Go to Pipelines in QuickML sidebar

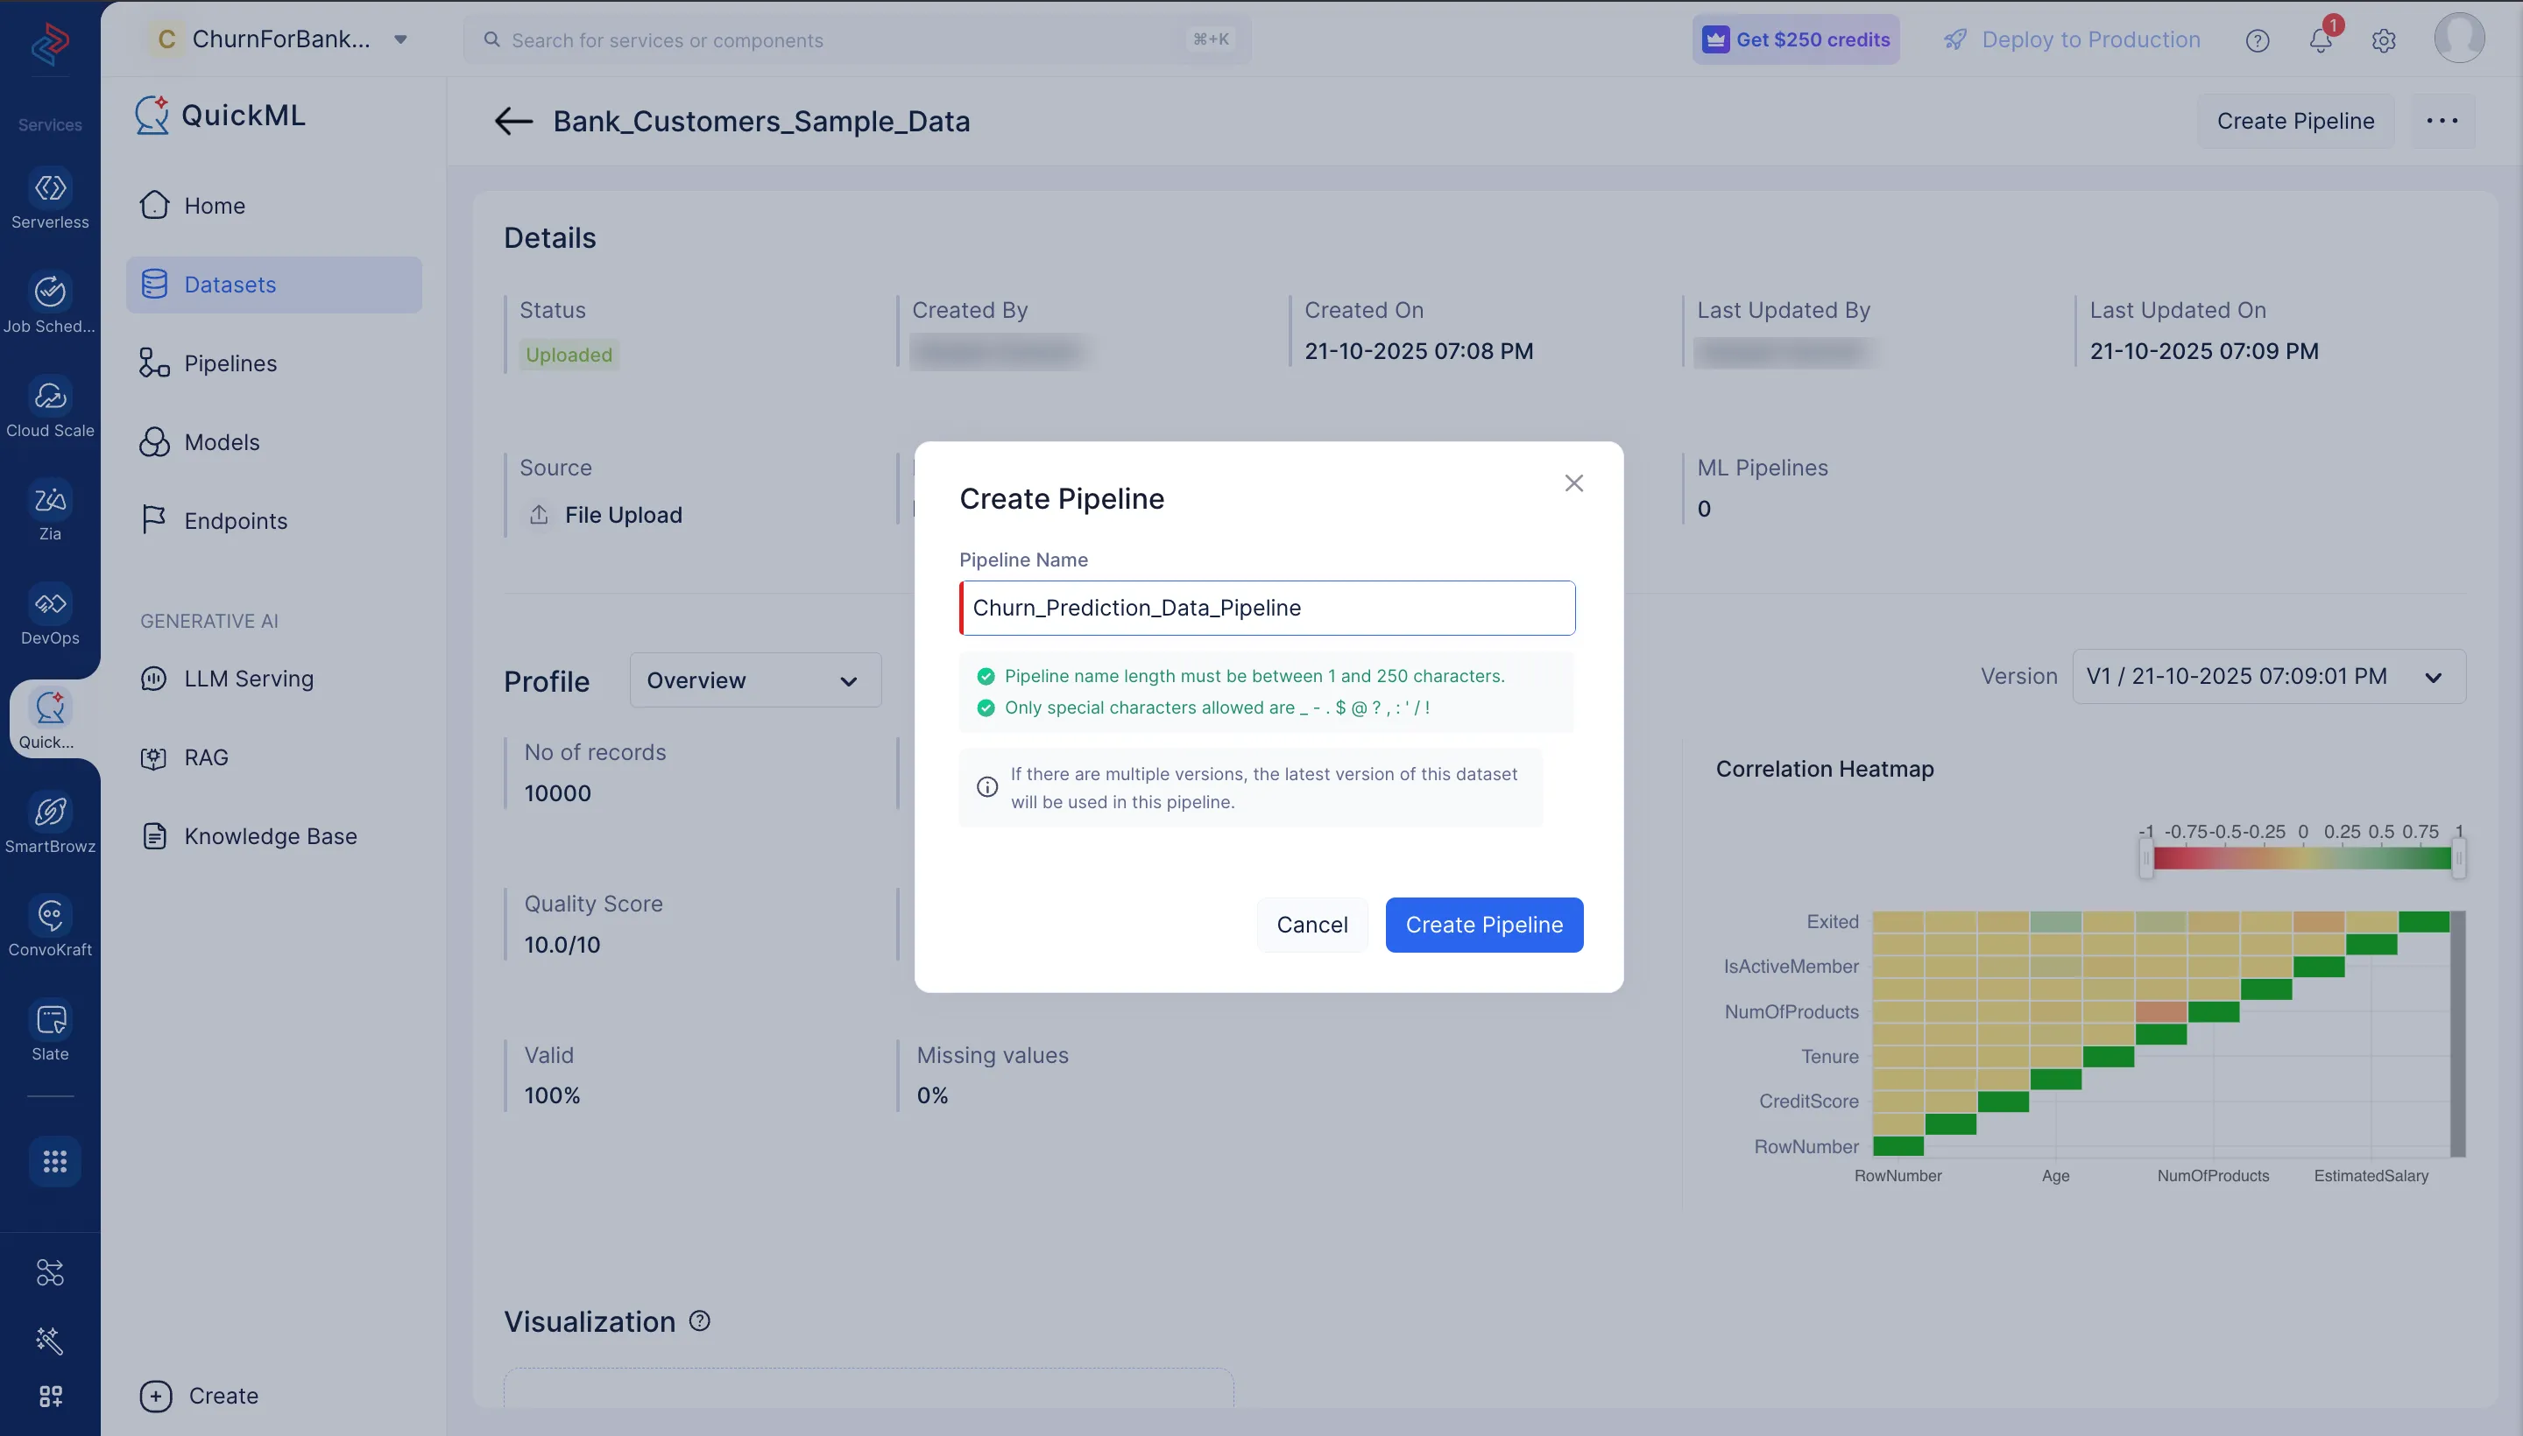230,363
